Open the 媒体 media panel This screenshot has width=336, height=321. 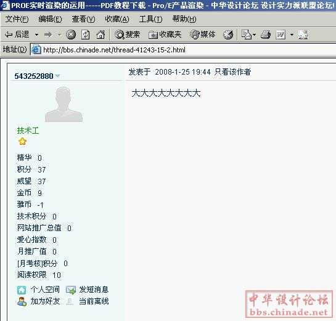(x=203, y=35)
